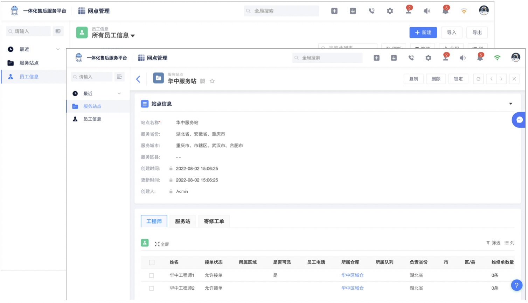Select the checkbox for 华中工程师1 row

151,275
